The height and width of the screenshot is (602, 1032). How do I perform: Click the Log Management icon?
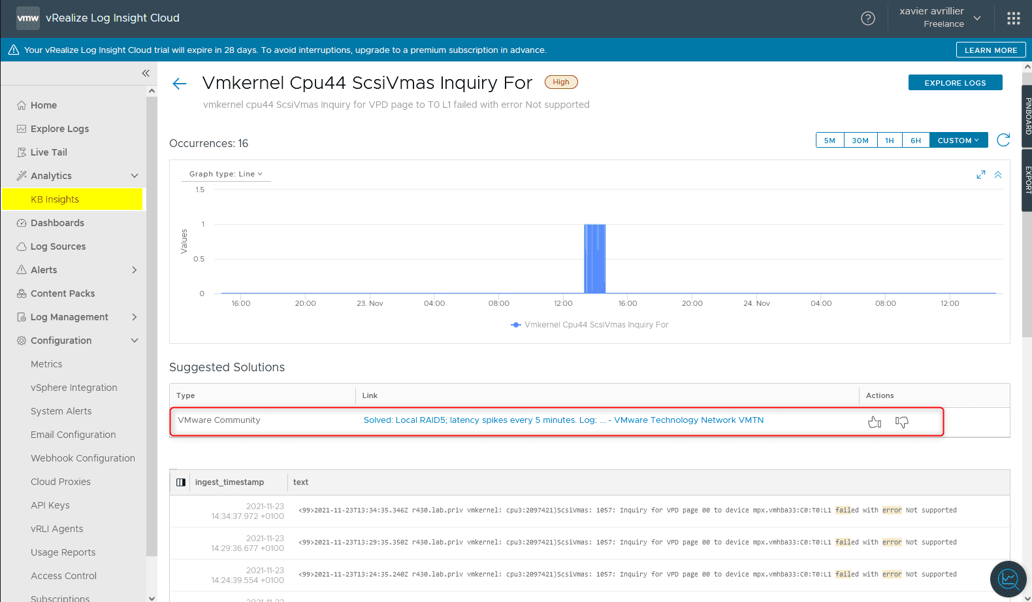tap(22, 317)
